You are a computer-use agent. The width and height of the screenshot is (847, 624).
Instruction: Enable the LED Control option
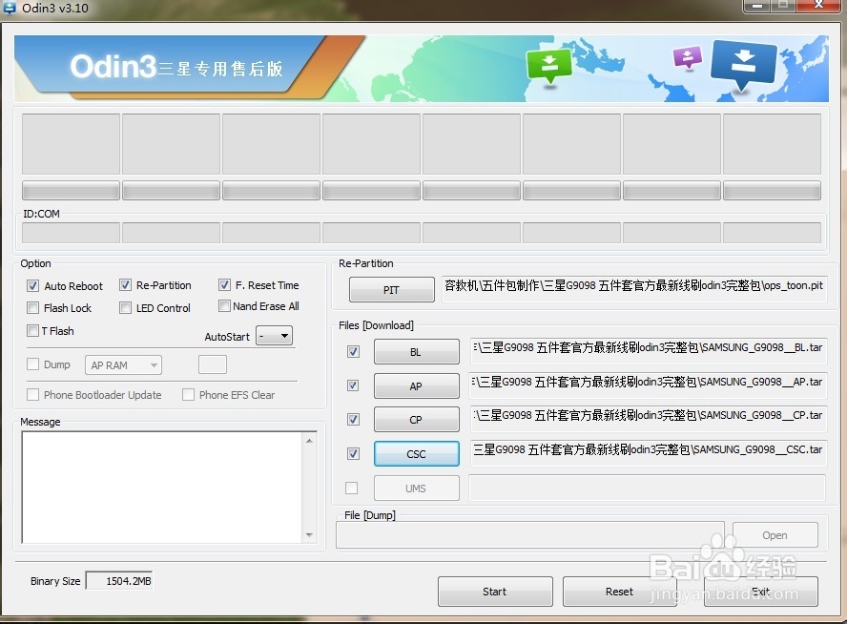click(x=125, y=307)
